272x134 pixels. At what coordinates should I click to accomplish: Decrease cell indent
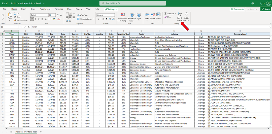66,20
